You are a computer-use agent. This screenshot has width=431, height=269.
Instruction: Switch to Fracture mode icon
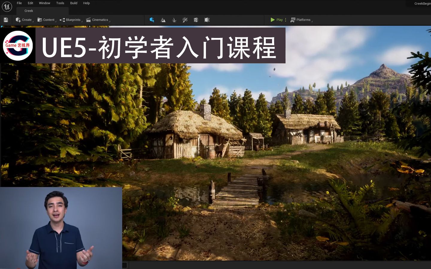click(196, 20)
